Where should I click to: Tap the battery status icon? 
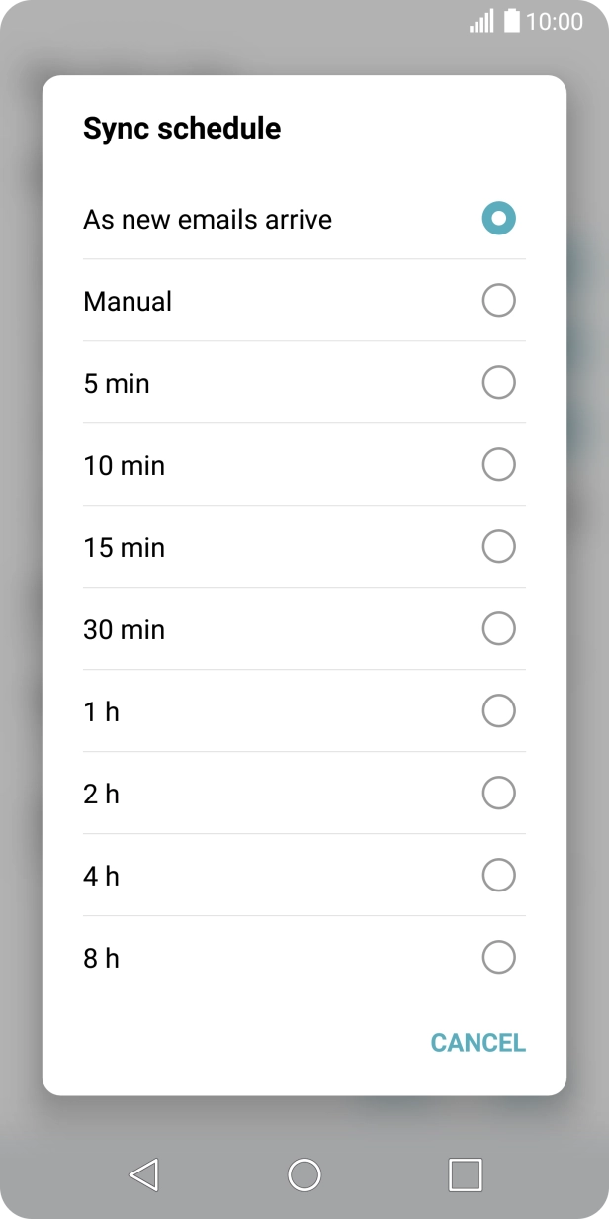pyautogui.click(x=509, y=20)
